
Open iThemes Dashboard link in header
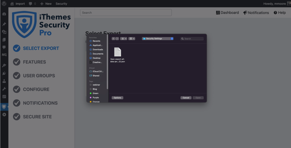(227, 12)
